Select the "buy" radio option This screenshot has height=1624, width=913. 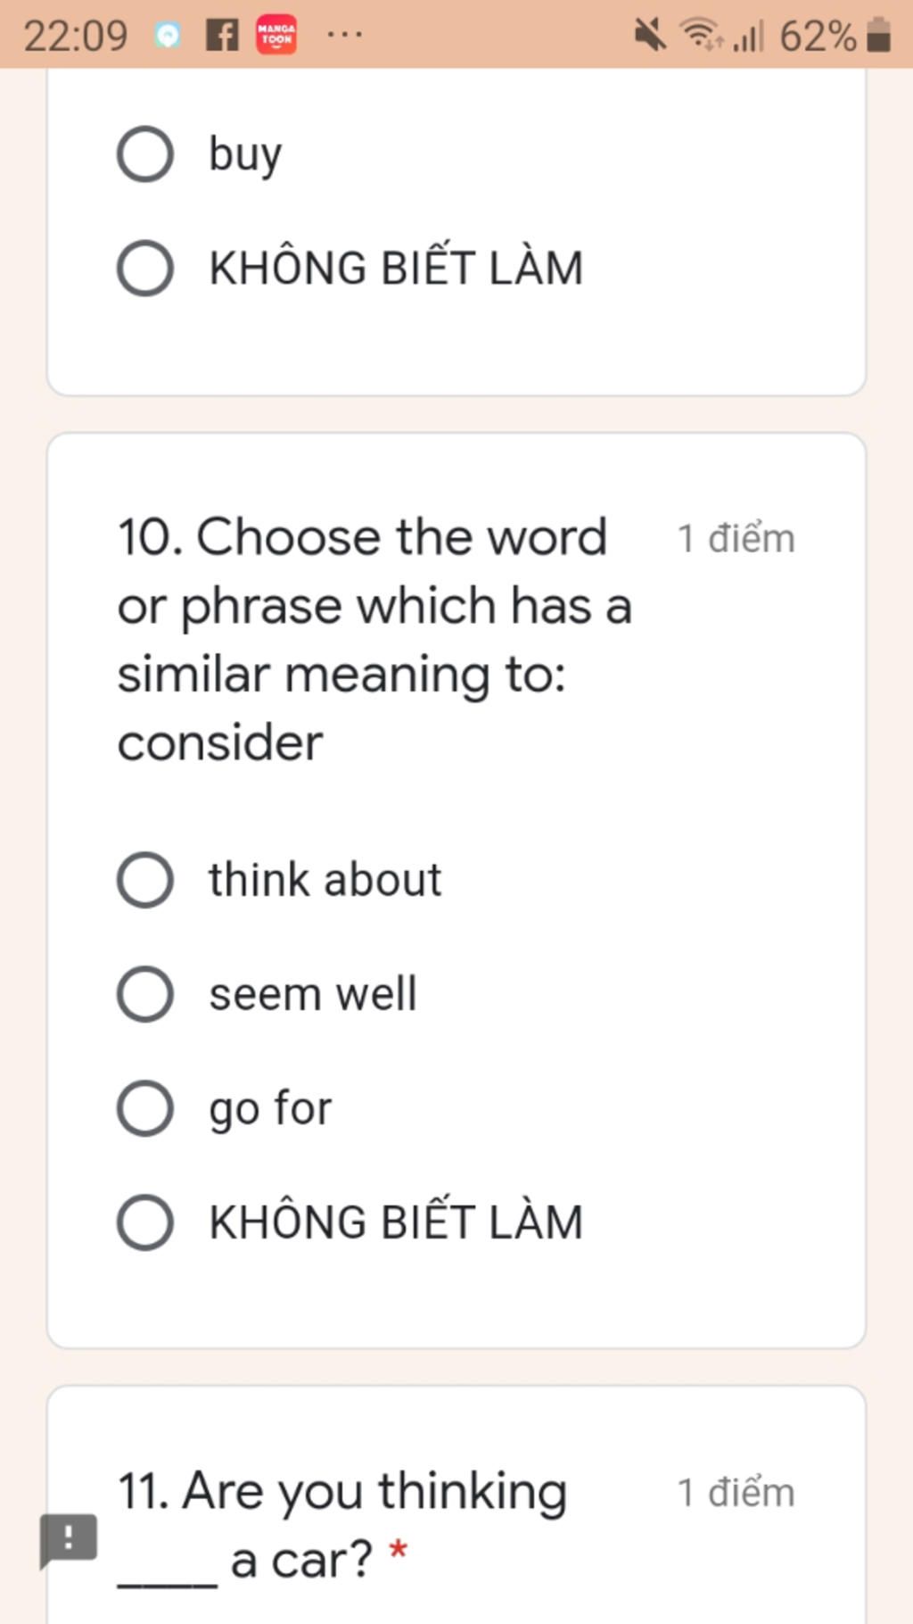[145, 153]
